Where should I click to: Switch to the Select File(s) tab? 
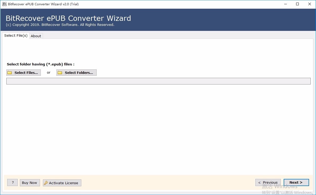pyautogui.click(x=16, y=36)
